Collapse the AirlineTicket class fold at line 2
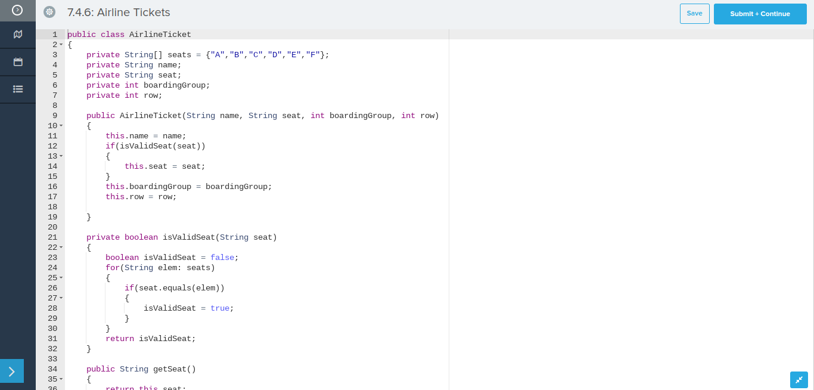 pos(61,45)
